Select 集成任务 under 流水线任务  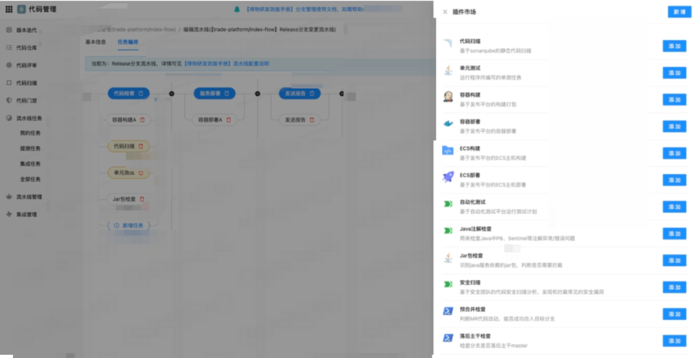[30, 164]
